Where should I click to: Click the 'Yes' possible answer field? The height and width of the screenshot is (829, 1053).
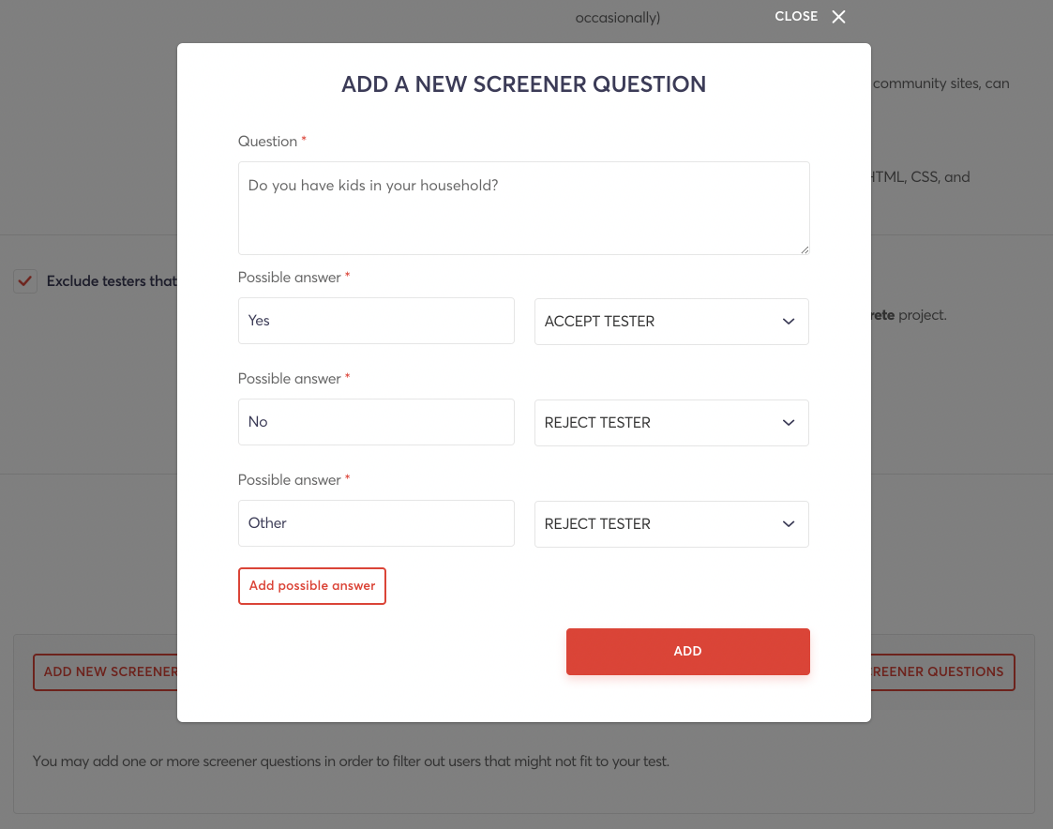point(376,321)
